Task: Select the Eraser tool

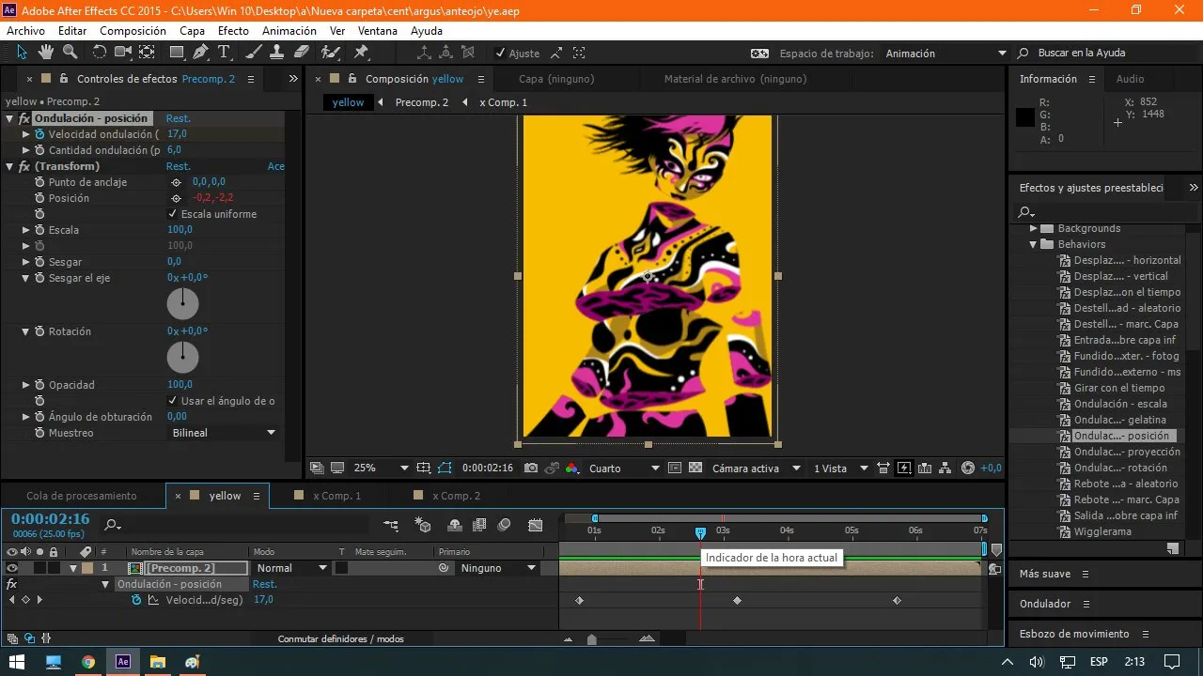Action: 302,53
